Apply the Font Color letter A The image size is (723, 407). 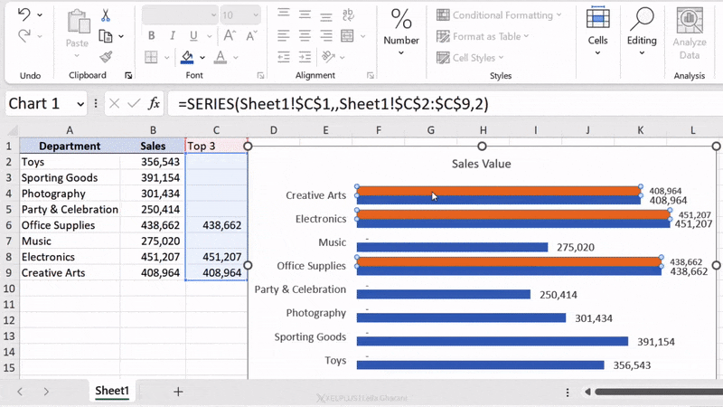tap(221, 57)
